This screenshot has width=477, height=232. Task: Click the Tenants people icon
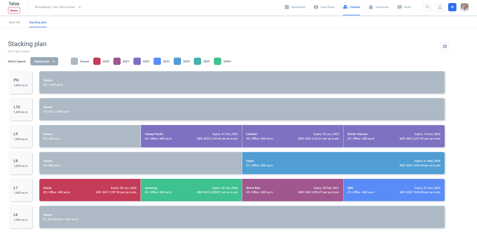point(345,7)
